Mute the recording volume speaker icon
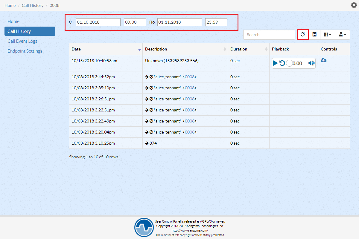 311,63
